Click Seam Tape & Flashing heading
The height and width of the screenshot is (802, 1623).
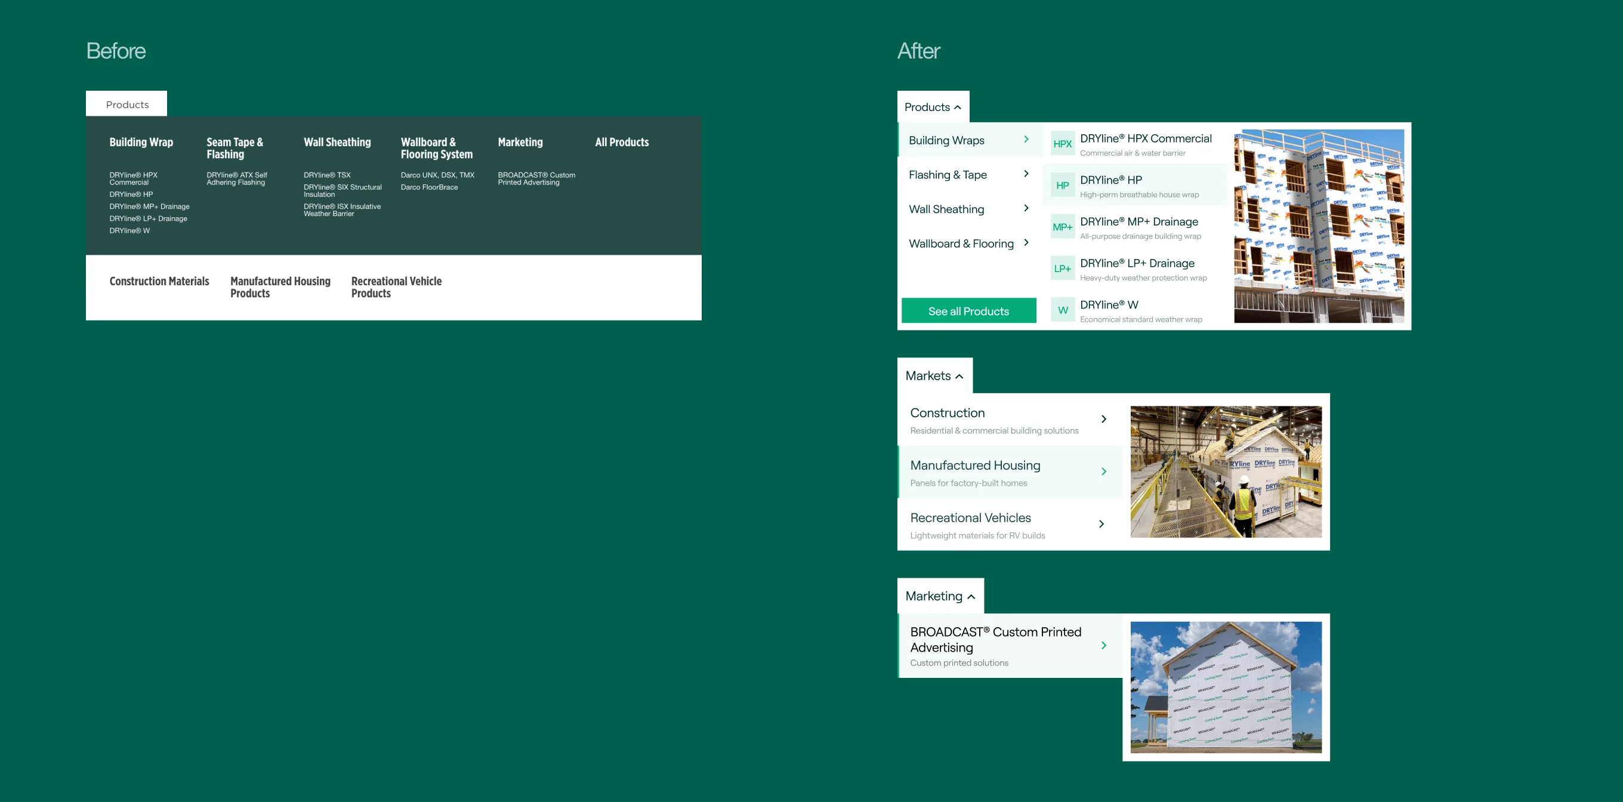[235, 148]
